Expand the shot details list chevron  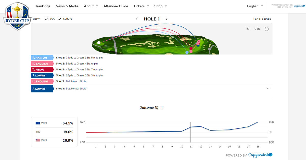(268, 88)
